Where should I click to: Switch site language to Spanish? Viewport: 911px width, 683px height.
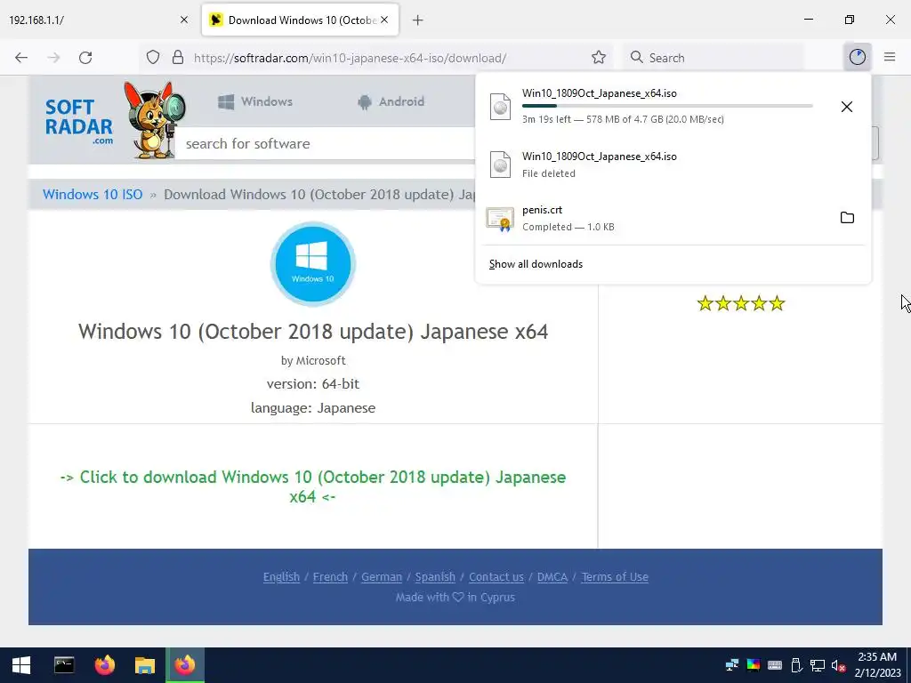click(x=435, y=576)
